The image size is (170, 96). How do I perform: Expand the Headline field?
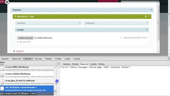(x=48, y=23)
